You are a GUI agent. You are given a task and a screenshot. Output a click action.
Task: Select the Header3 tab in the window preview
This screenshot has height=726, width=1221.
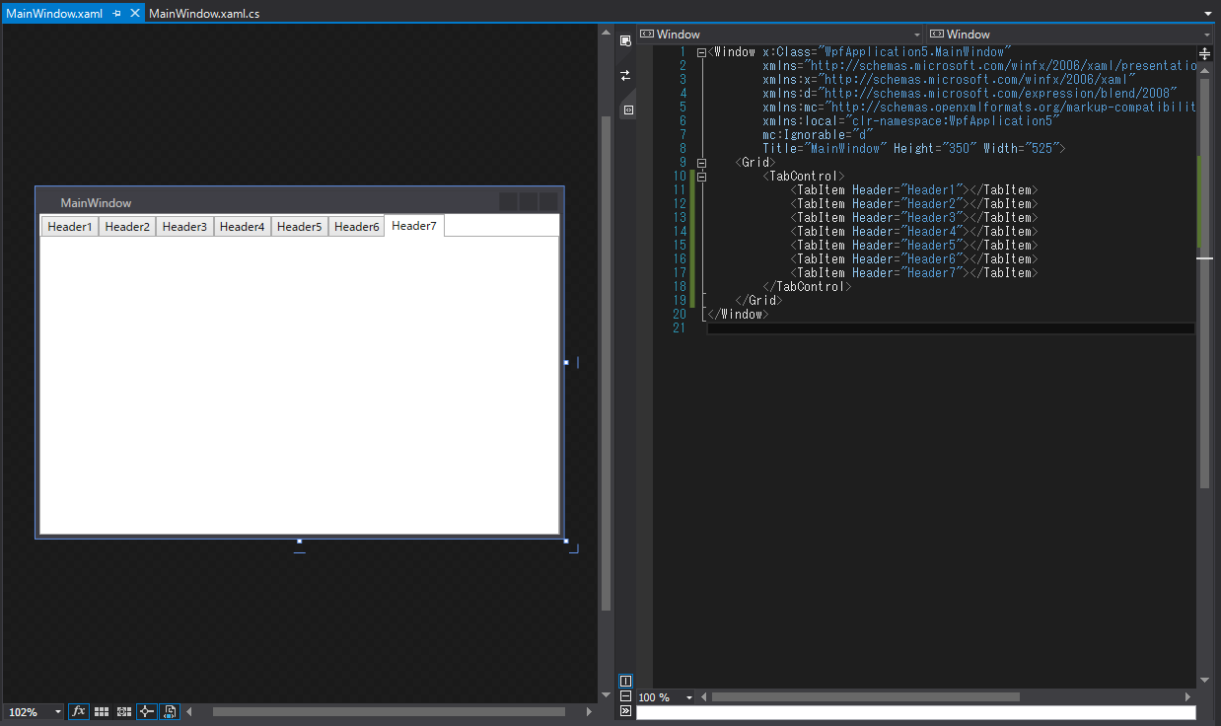pyautogui.click(x=184, y=226)
